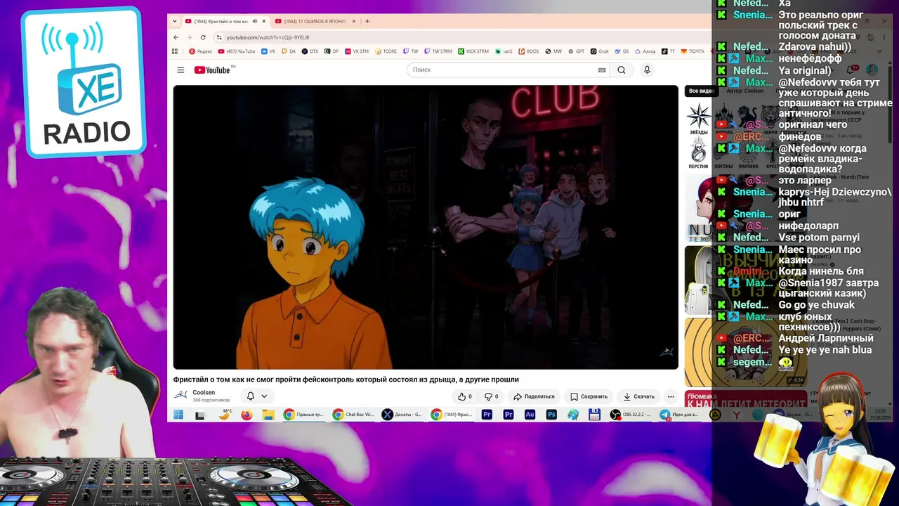899x506 pixels.
Task: Mute the playing tab via speaker icon
Action: pos(255,21)
